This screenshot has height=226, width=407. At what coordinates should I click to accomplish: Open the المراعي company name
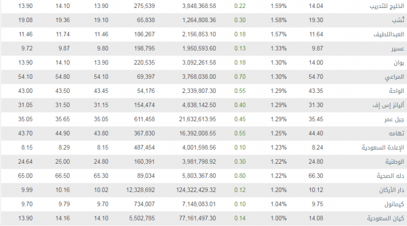point(394,77)
